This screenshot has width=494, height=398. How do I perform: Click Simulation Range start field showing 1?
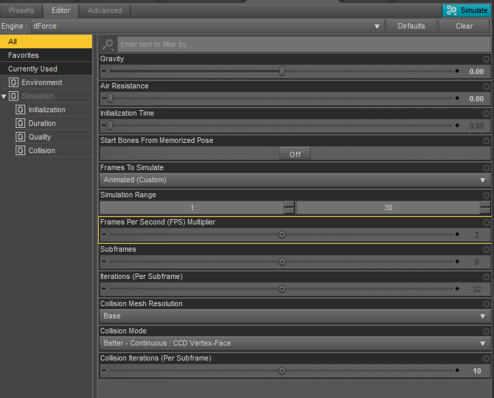[x=192, y=208]
